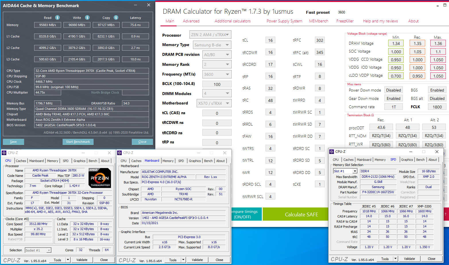Click Validate in left CPU-Z window
The image size is (449, 265).
(82, 260)
